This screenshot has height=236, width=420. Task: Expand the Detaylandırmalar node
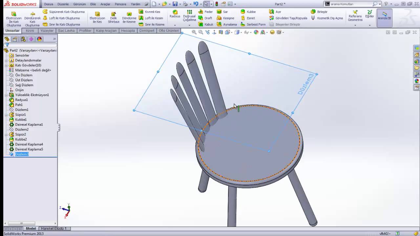6,60
